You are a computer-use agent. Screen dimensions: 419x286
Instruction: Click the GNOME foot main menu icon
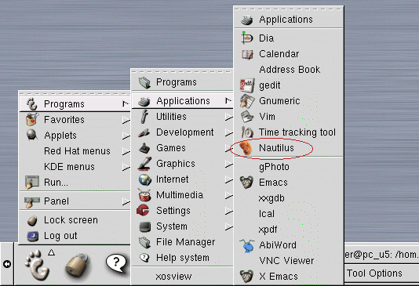tap(38, 265)
